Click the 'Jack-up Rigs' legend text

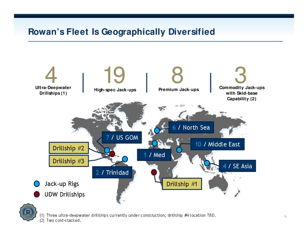(62, 184)
